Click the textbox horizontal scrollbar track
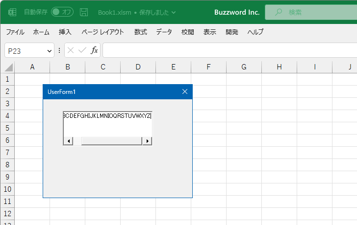This screenshot has width=357, height=225. coord(112,141)
